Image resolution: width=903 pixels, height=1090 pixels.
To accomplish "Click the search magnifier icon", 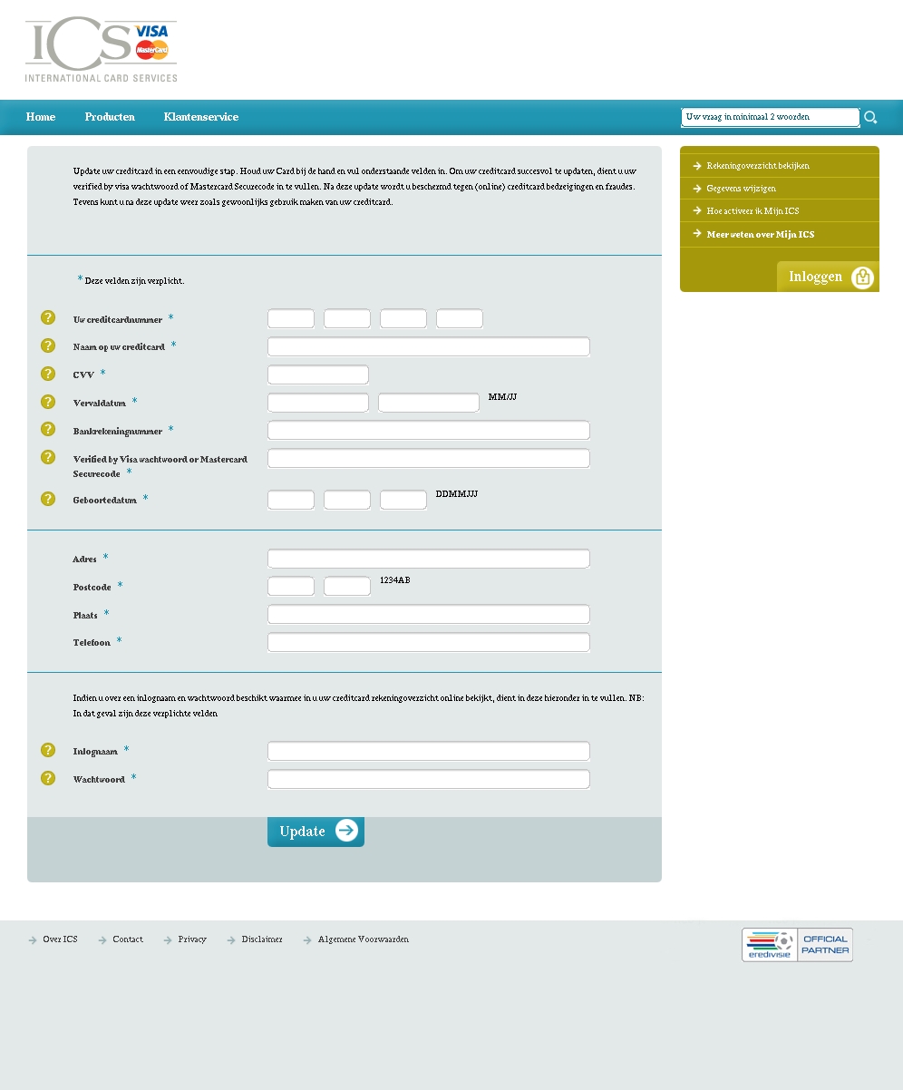I will (x=870, y=117).
